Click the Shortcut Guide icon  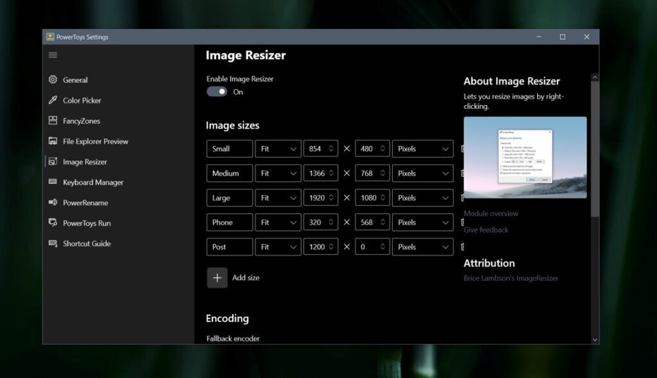coord(54,243)
